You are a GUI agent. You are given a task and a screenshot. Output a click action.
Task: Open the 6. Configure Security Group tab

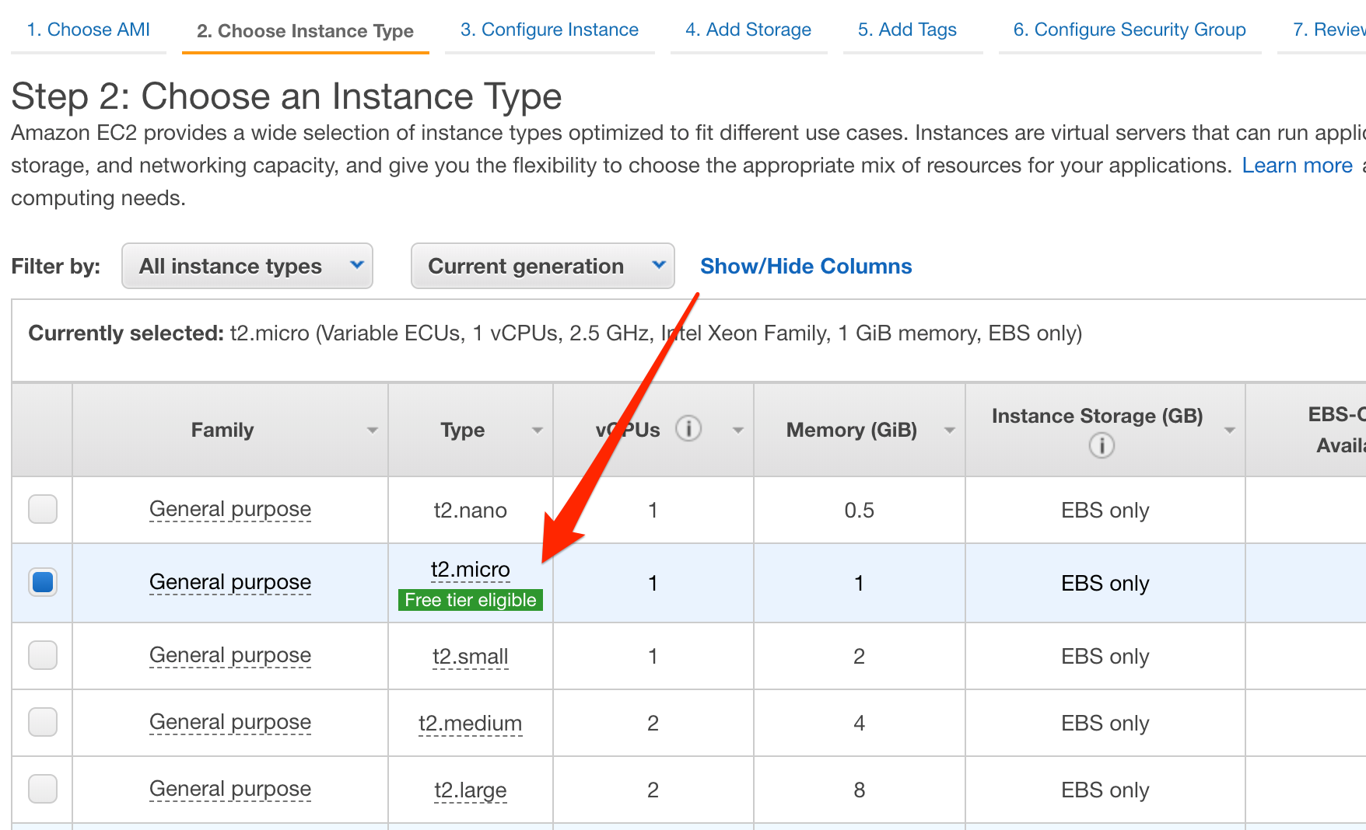pyautogui.click(x=1129, y=30)
